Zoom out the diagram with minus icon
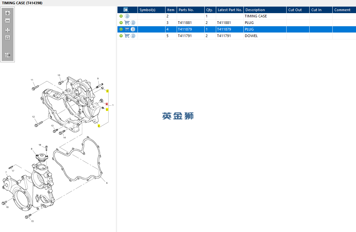Screen dimensions: 356x232 [8, 21]
